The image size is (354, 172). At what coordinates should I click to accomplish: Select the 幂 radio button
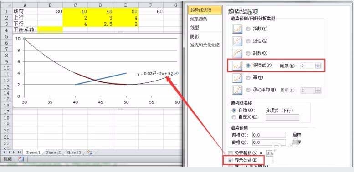tap(248, 78)
